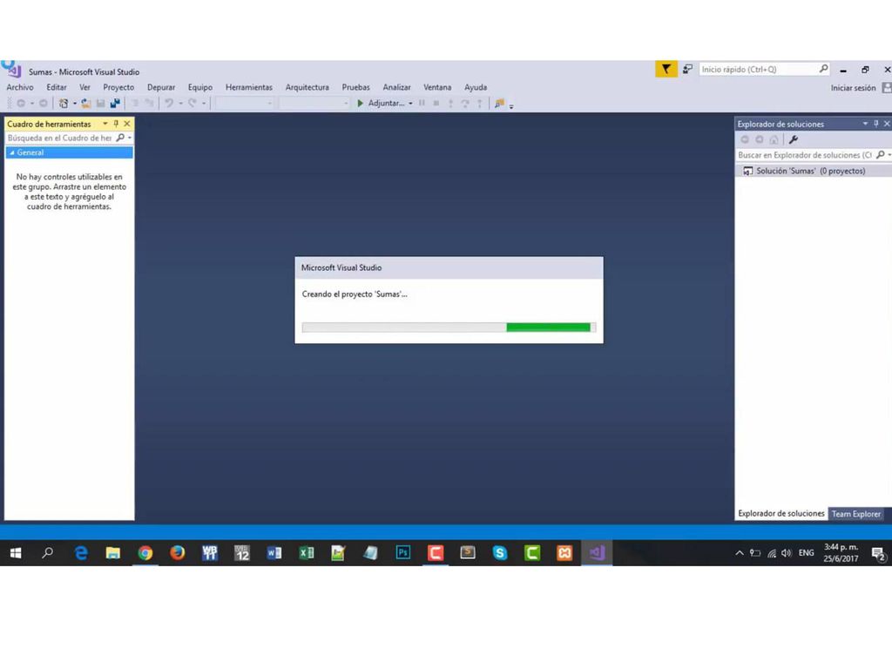
Task: Click the Save All toolbar icon
Action: pos(116,103)
